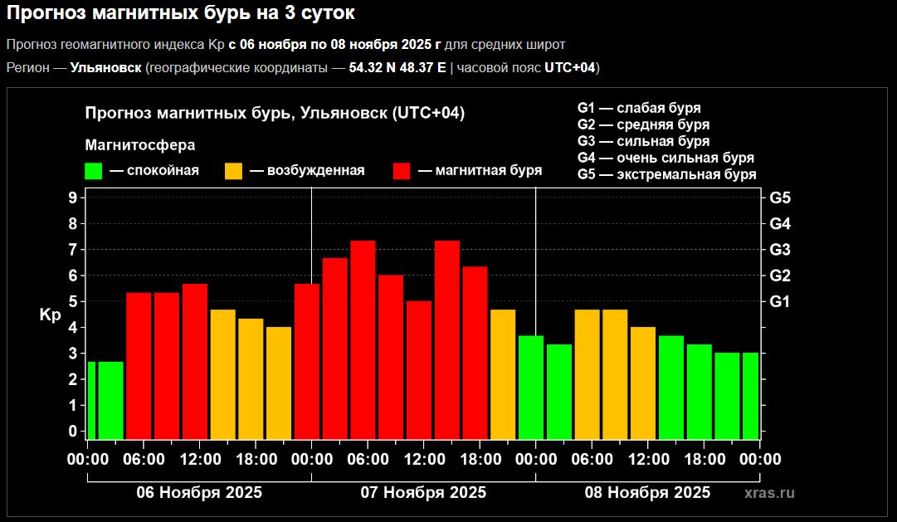Screen dimensions: 897x522
Task: Click the last green bar at the chart's right edge
Action: pyautogui.click(x=750, y=395)
